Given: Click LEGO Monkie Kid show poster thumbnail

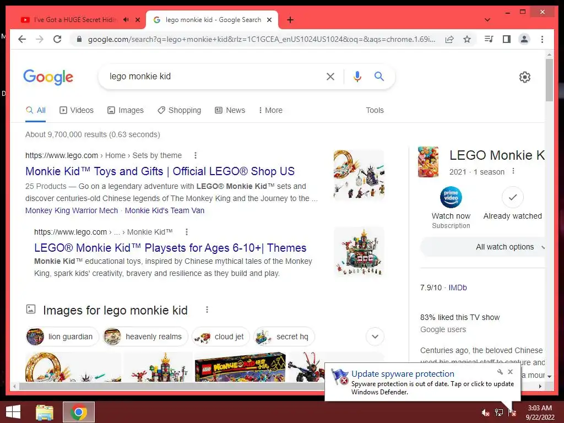Looking at the screenshot, I should pos(428,162).
